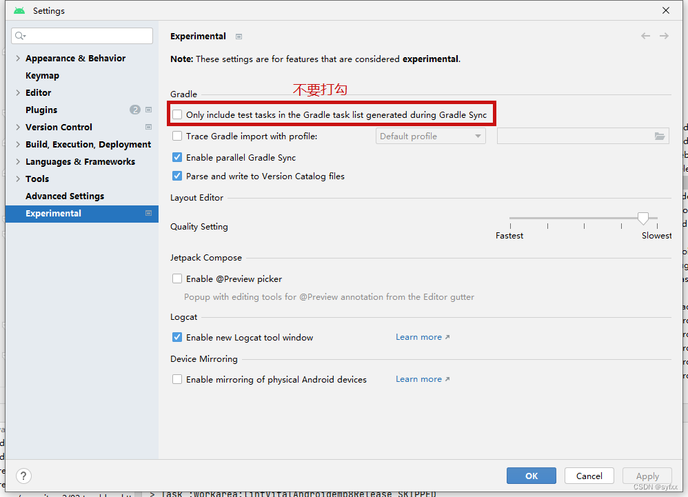The height and width of the screenshot is (497, 688).
Task: Uncheck Enable new Logcat tool window
Action: pyautogui.click(x=177, y=337)
